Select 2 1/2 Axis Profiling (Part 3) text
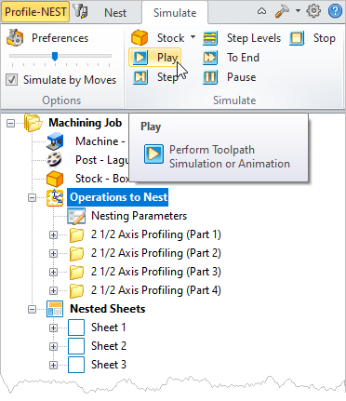Screen dimensions: 346x401 pos(156,272)
